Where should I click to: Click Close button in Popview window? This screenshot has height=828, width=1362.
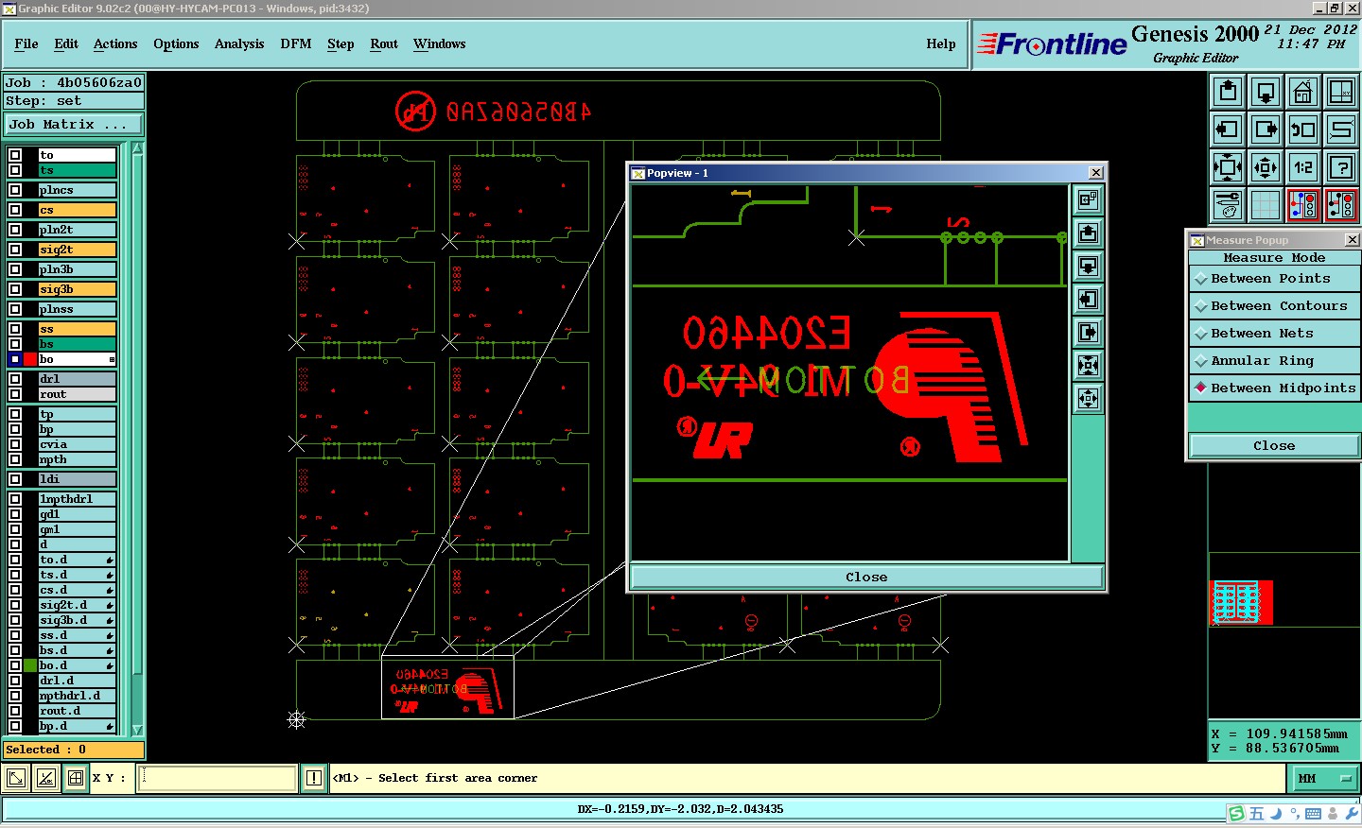pos(866,577)
